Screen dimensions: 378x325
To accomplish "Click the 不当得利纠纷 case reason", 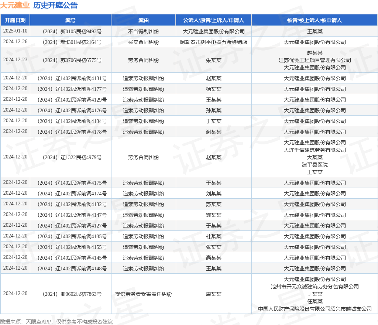I will tap(144, 31).
